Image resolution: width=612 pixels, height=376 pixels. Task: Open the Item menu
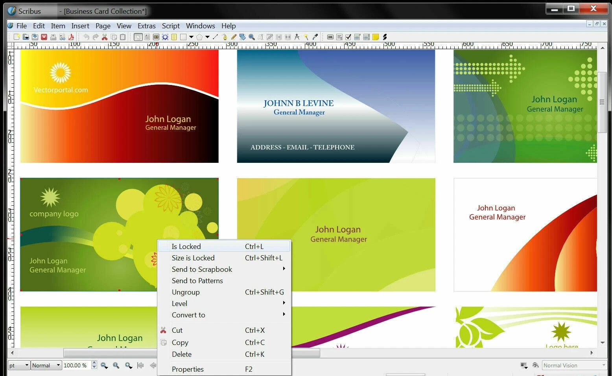pyautogui.click(x=58, y=26)
